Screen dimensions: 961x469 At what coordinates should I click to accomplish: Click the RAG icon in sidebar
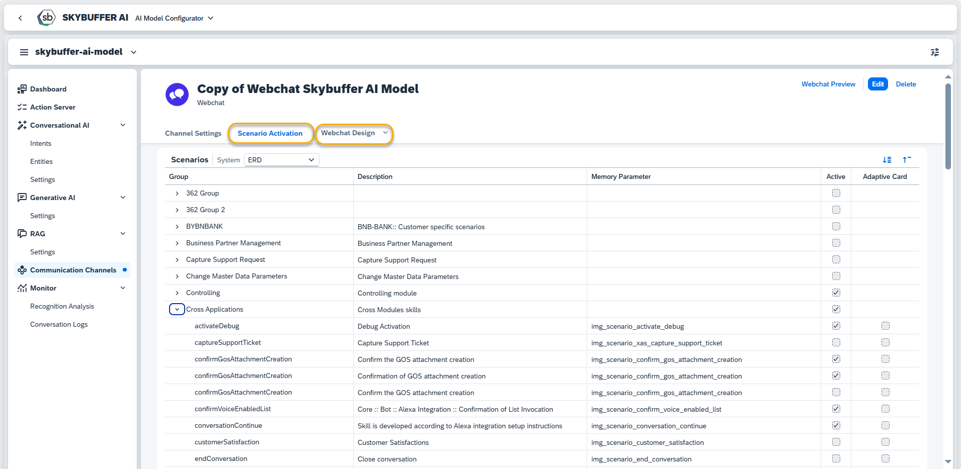[22, 234]
